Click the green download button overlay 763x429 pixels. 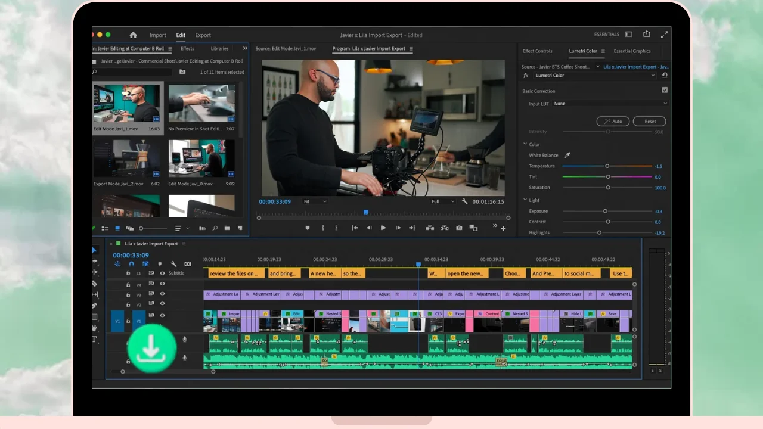[152, 349]
